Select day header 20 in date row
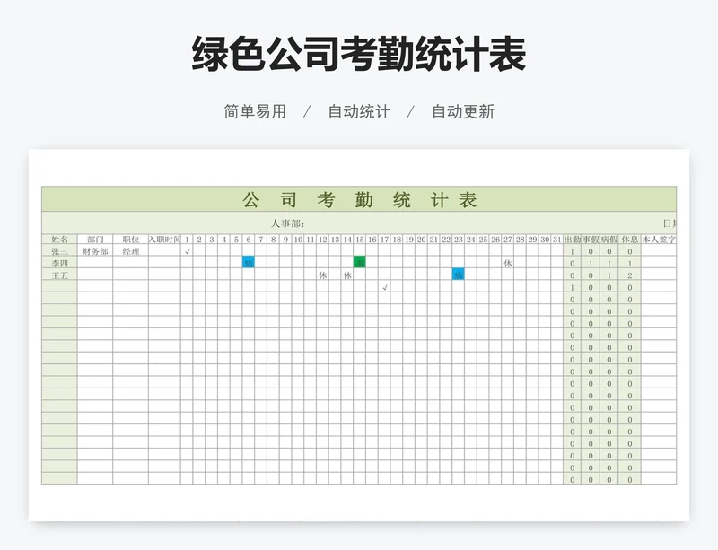The image size is (718, 550). coord(421,240)
